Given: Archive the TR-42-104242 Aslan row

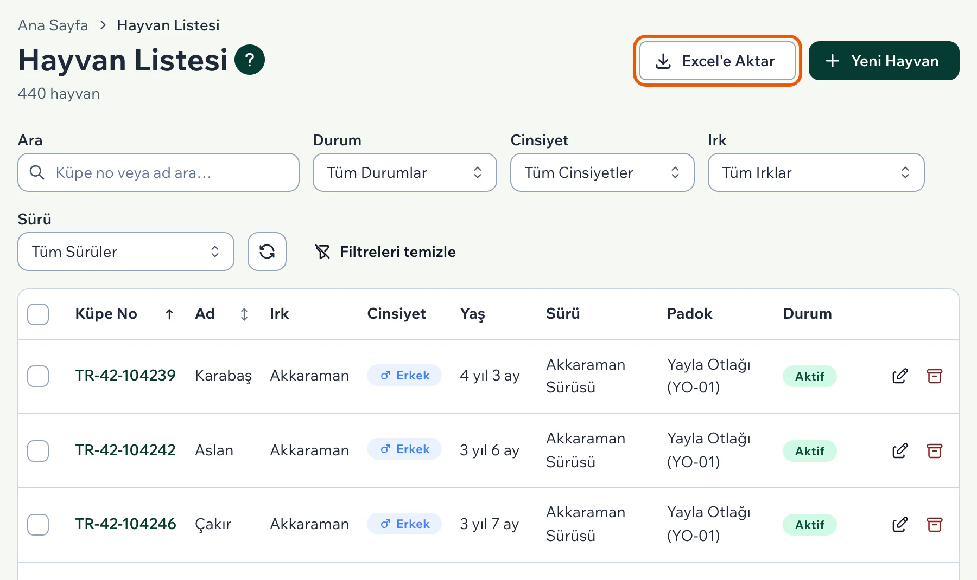Looking at the screenshot, I should [x=935, y=450].
